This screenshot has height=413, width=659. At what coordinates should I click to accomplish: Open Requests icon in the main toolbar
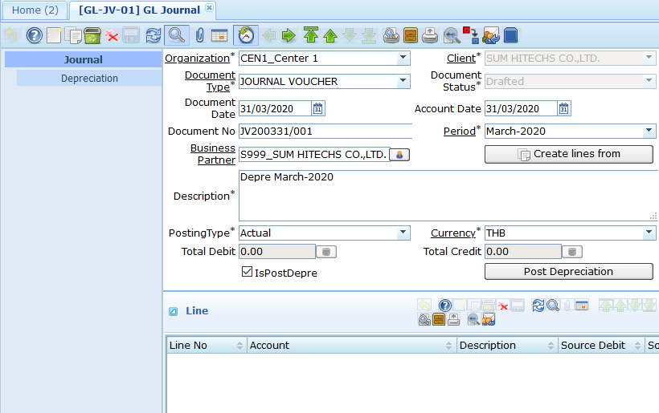pos(491,35)
